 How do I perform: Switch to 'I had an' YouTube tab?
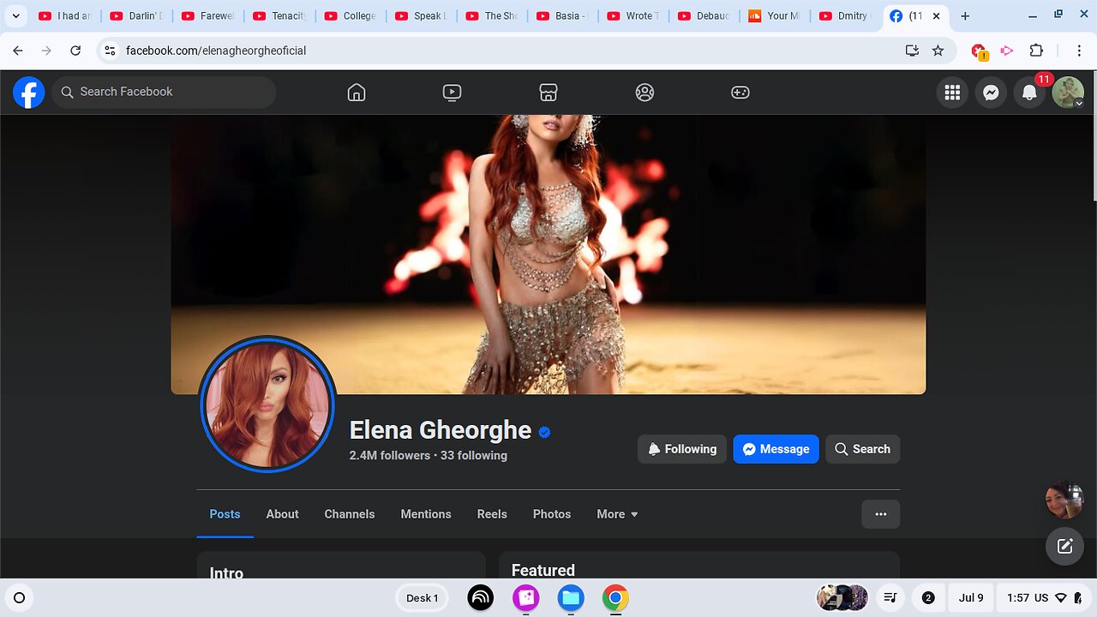(65, 15)
